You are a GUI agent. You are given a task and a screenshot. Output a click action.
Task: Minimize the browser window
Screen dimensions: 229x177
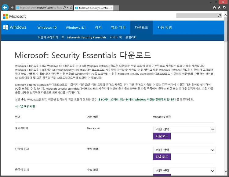[211, 2]
